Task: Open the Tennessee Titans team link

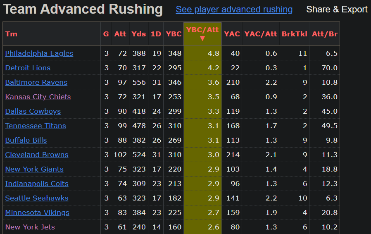Action: pyautogui.click(x=36, y=126)
